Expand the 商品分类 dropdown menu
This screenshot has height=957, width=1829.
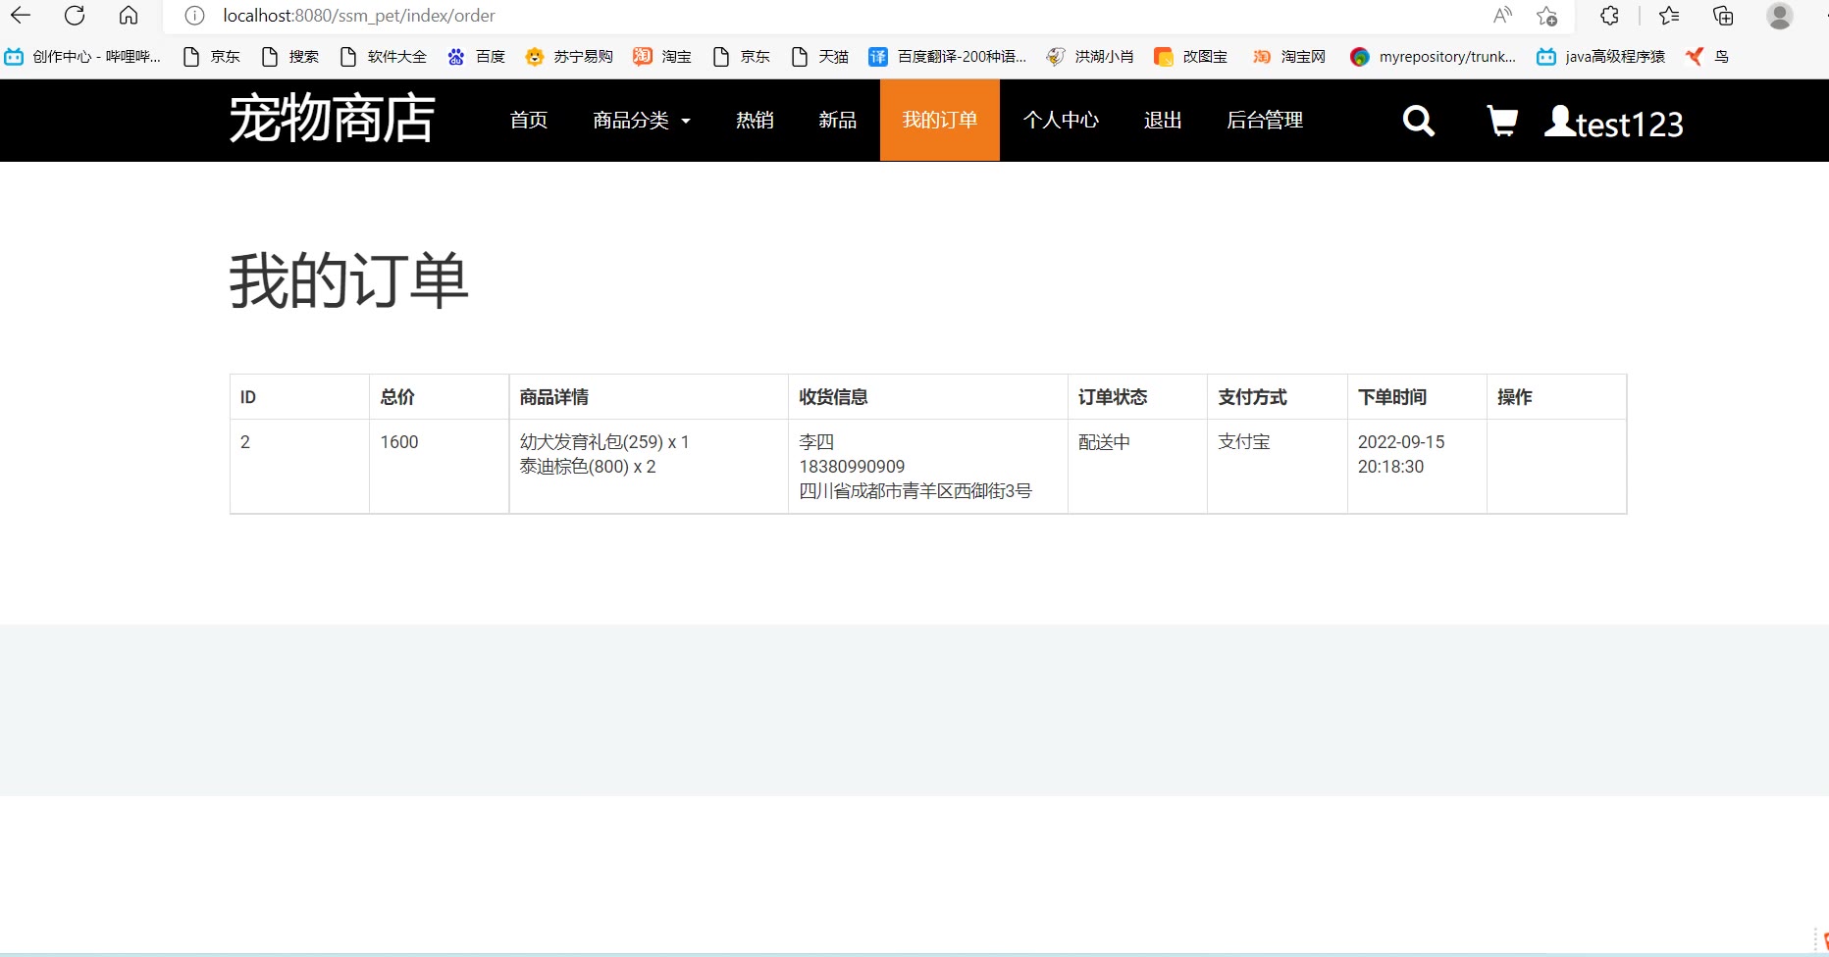click(x=642, y=120)
